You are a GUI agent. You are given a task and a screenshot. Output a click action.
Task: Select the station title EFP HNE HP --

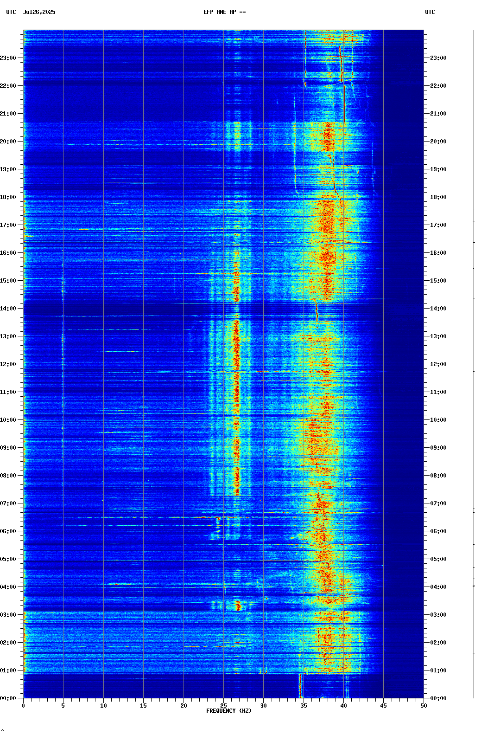(225, 12)
